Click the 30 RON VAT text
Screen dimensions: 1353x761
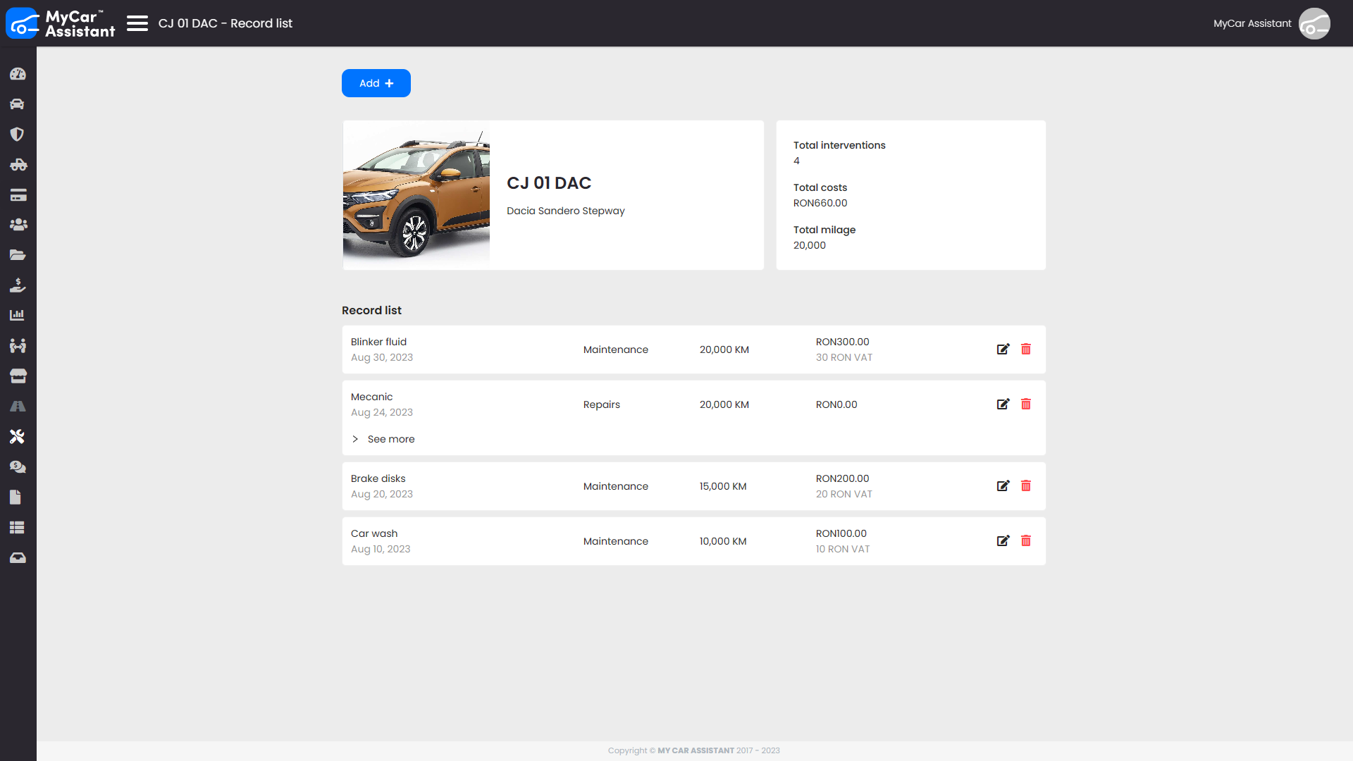pos(844,357)
